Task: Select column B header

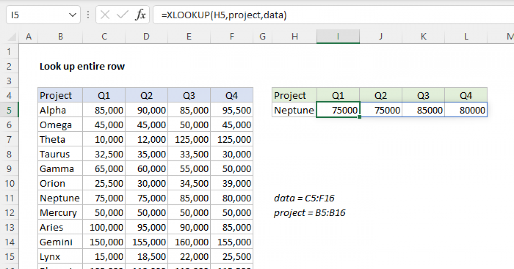Action: tap(60, 37)
